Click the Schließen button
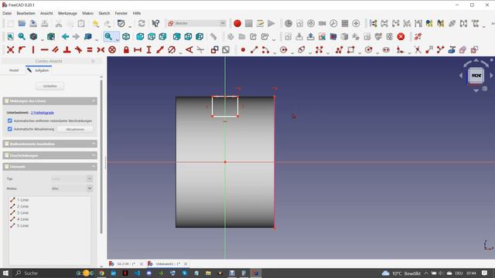This screenshot has width=495, height=278. coord(49,86)
